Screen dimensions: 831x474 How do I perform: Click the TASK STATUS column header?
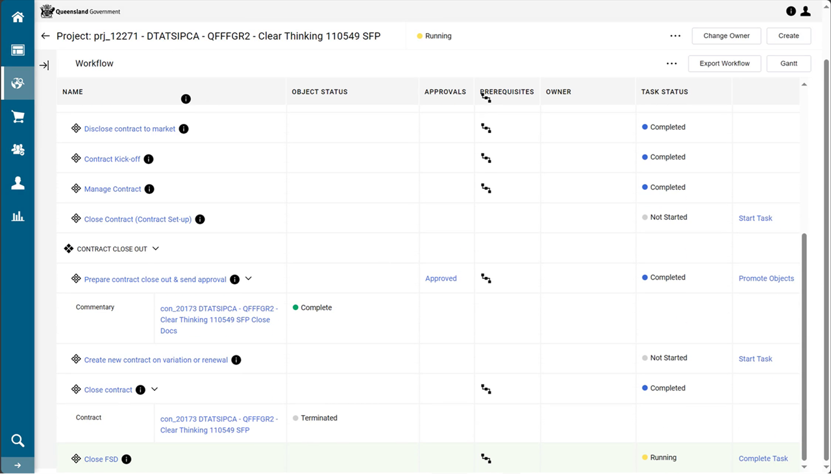point(665,92)
